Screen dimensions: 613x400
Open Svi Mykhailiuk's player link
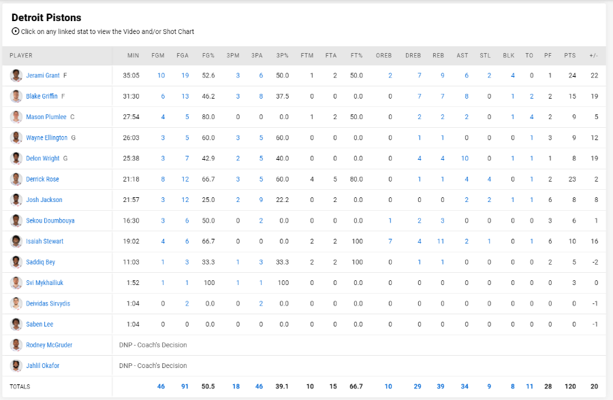point(44,282)
